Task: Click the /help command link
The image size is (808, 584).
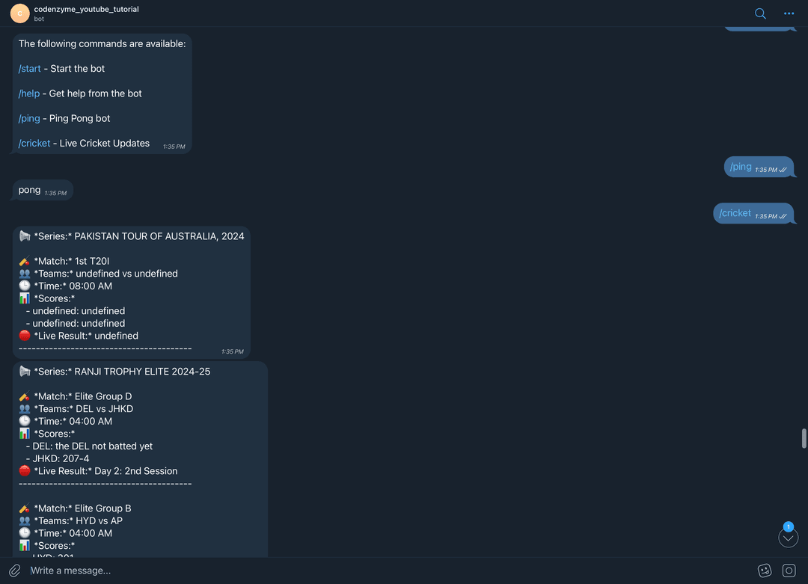Action: (x=29, y=93)
